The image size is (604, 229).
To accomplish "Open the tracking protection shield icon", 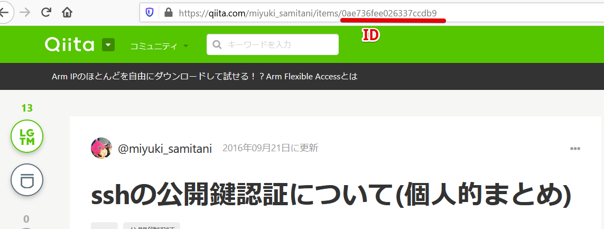I will point(150,13).
